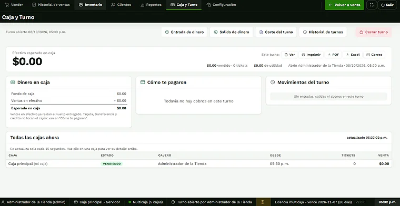Click the people icon of Clientes
400x206 pixels.
point(113,5)
